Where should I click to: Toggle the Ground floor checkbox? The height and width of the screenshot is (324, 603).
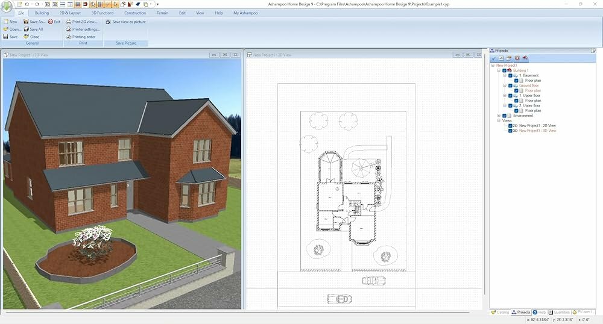510,86
